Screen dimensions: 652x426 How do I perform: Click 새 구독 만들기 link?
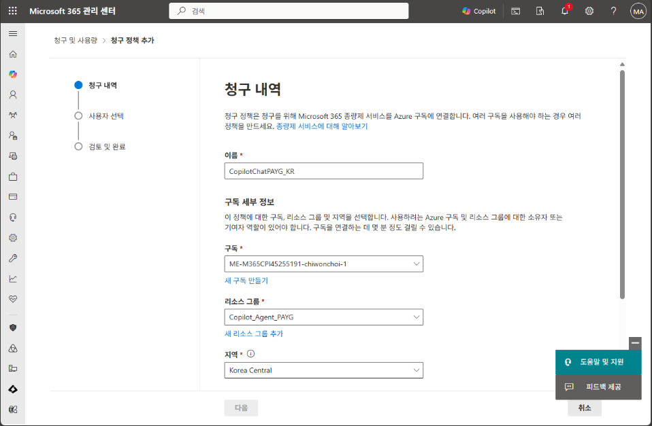pyautogui.click(x=246, y=281)
